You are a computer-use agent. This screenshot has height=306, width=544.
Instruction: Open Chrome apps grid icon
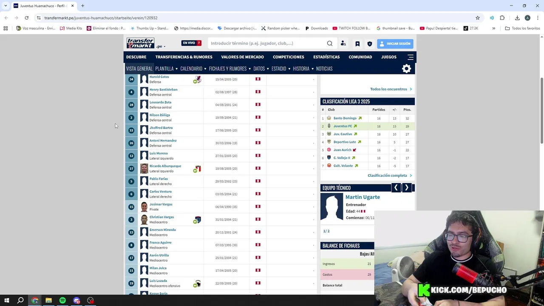click(x=6, y=28)
